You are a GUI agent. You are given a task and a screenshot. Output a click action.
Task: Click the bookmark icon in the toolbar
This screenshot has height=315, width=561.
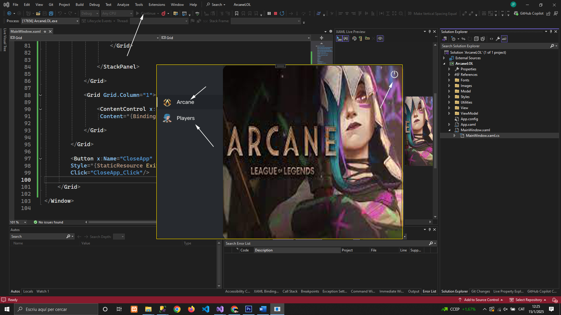point(237,13)
